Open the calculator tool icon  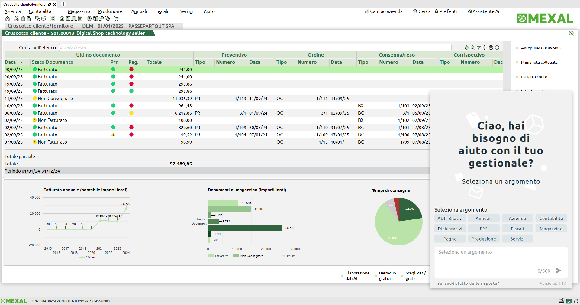(80, 19)
